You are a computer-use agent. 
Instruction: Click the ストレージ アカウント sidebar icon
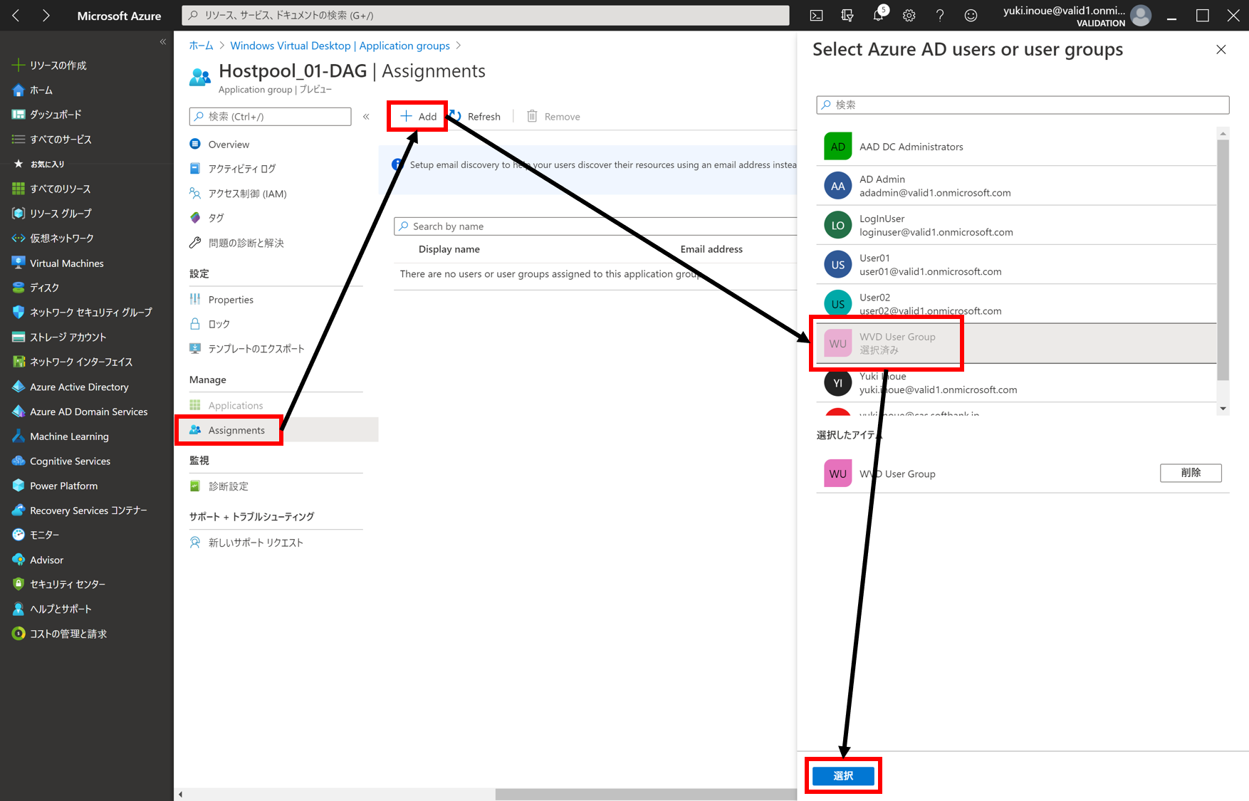(19, 337)
